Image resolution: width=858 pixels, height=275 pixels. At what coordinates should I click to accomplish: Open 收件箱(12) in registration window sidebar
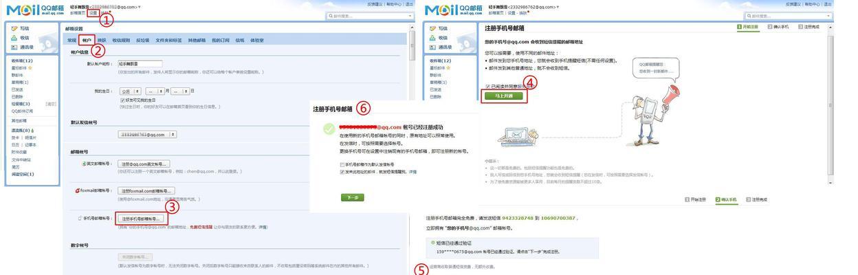[x=440, y=60]
